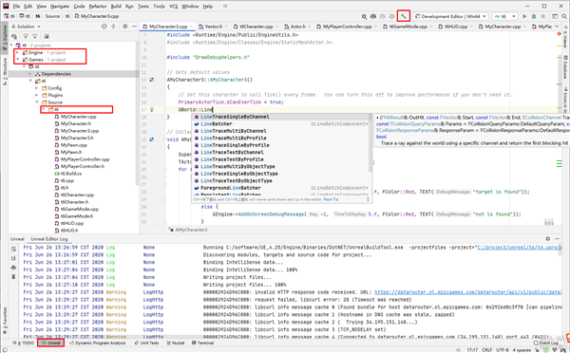This screenshot has width=570, height=353.
Task: Toggle the Unreal bottom tool window
Action: point(51,343)
